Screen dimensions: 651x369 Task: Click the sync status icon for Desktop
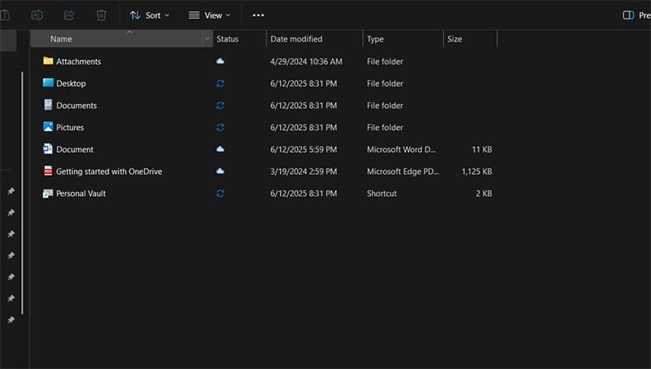tap(221, 83)
